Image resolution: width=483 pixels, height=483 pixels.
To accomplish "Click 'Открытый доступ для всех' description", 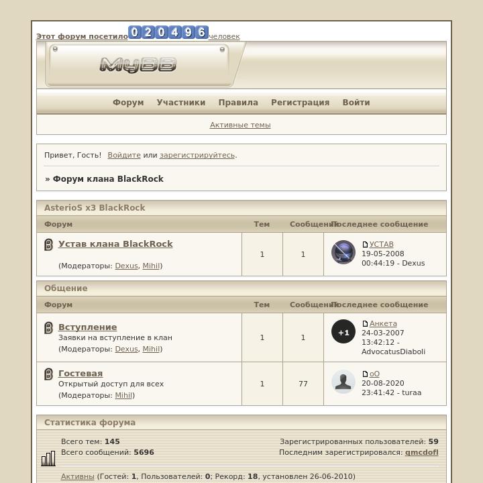I will [111, 384].
